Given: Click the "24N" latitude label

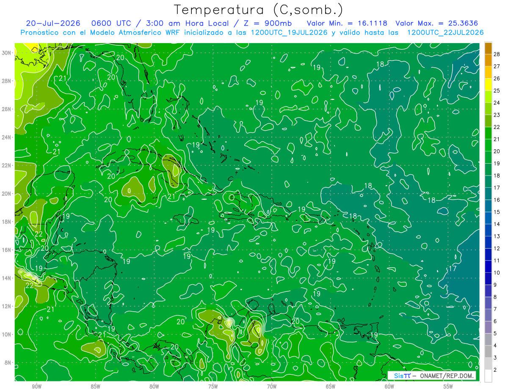Looking at the screenshot, I should point(6,137).
